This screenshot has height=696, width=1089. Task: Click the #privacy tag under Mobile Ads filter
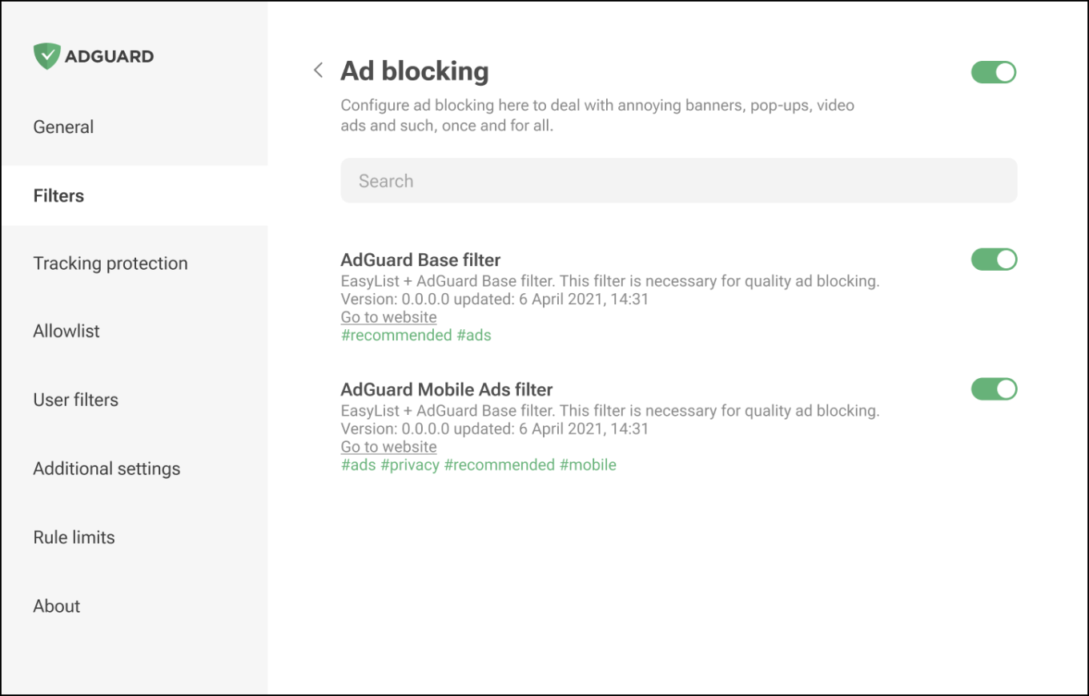pyautogui.click(x=409, y=465)
